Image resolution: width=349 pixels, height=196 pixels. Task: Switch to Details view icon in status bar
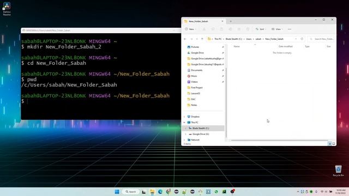[330, 144]
